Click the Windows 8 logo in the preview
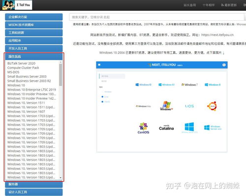Screen dimensions: 246x196 pos(213,85)
